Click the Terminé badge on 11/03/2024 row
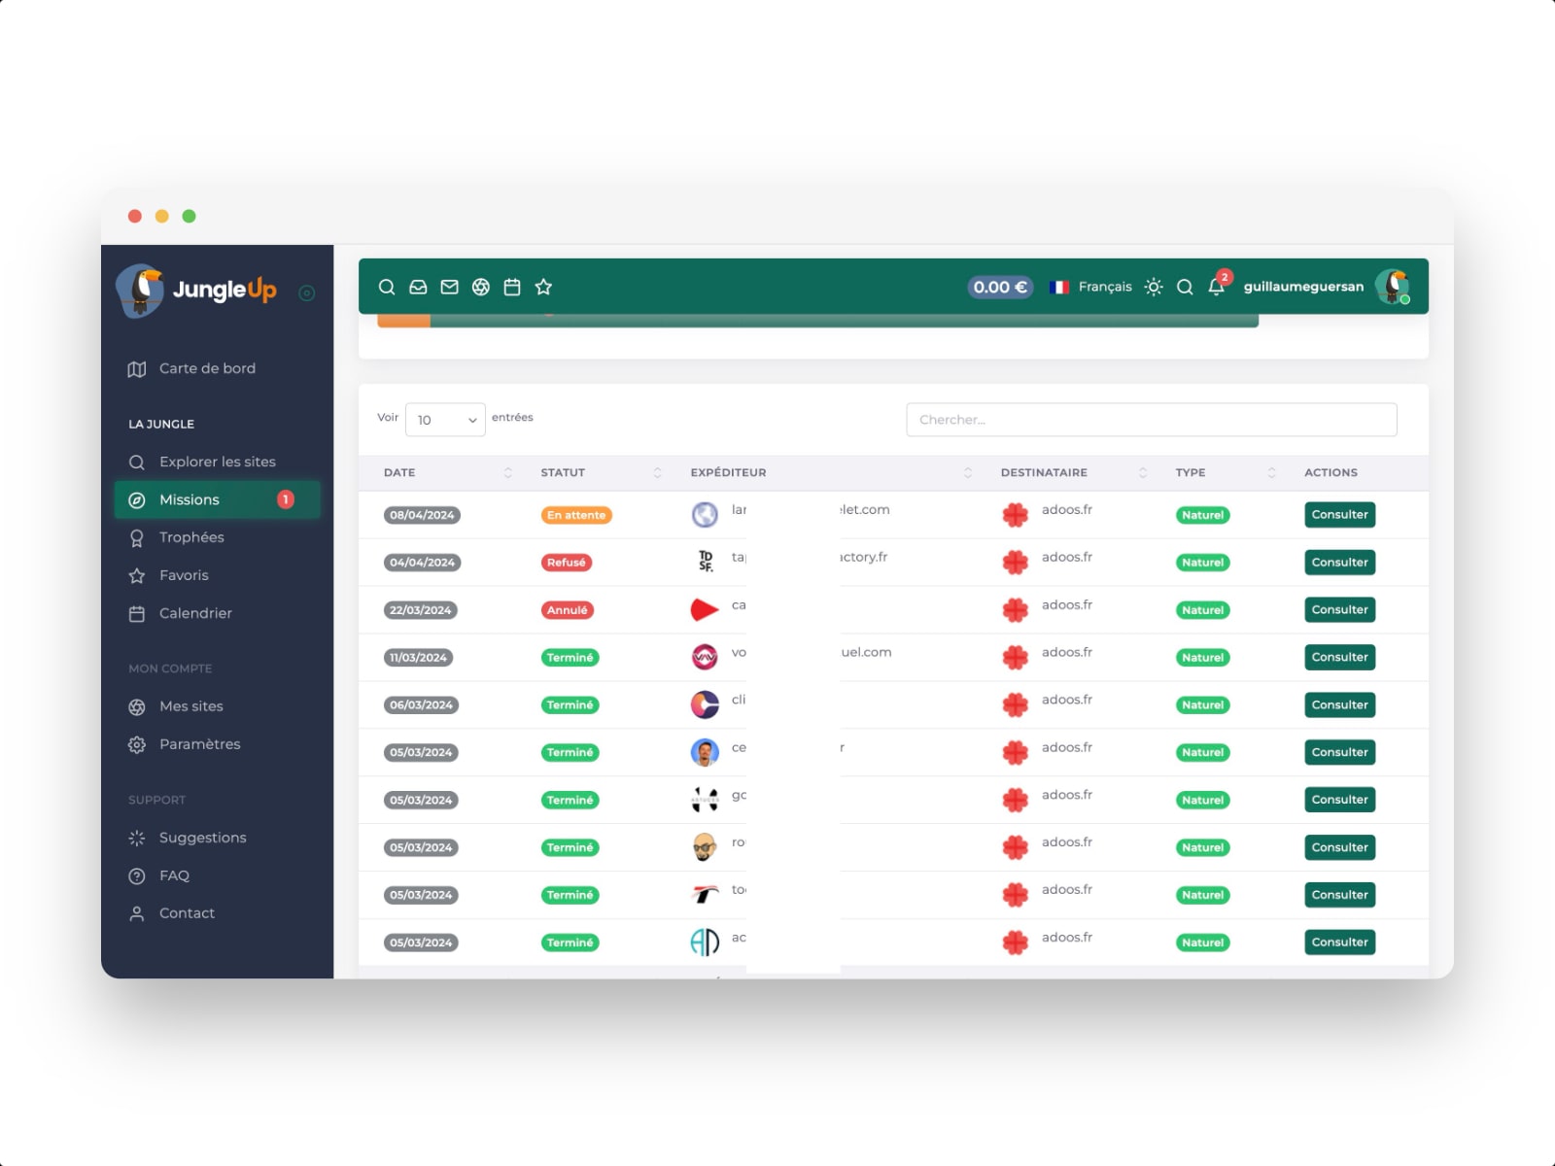Viewport: 1555px width, 1166px height. (570, 658)
